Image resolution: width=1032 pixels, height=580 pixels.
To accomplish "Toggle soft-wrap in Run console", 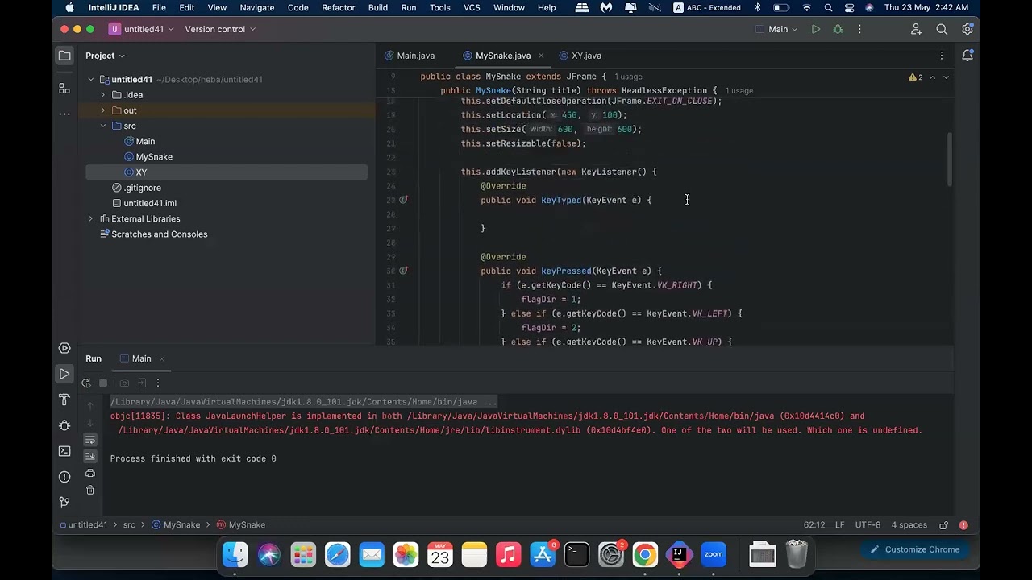I will 90,440.
